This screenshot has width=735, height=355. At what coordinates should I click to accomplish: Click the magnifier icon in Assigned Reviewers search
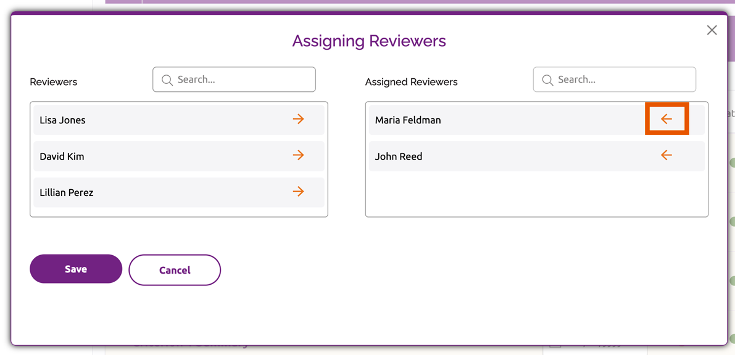(547, 80)
